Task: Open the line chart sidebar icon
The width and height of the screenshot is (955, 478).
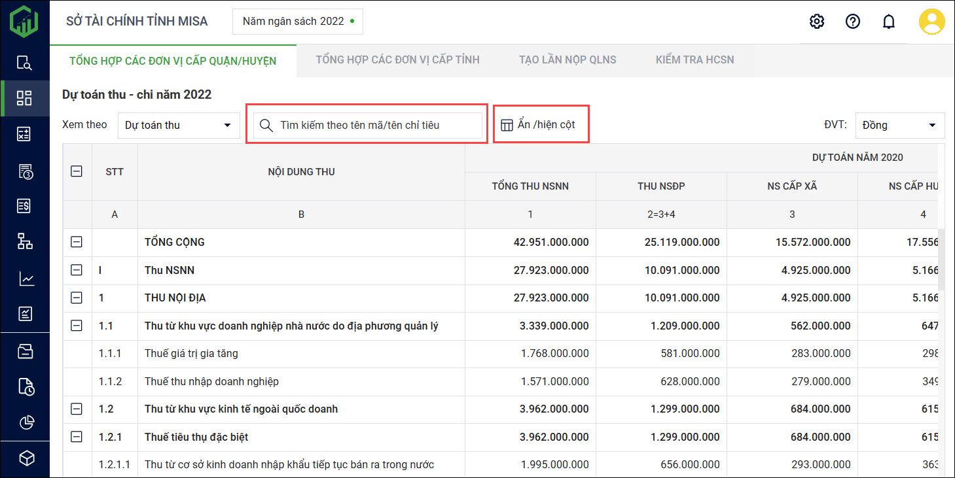Action: (x=25, y=279)
